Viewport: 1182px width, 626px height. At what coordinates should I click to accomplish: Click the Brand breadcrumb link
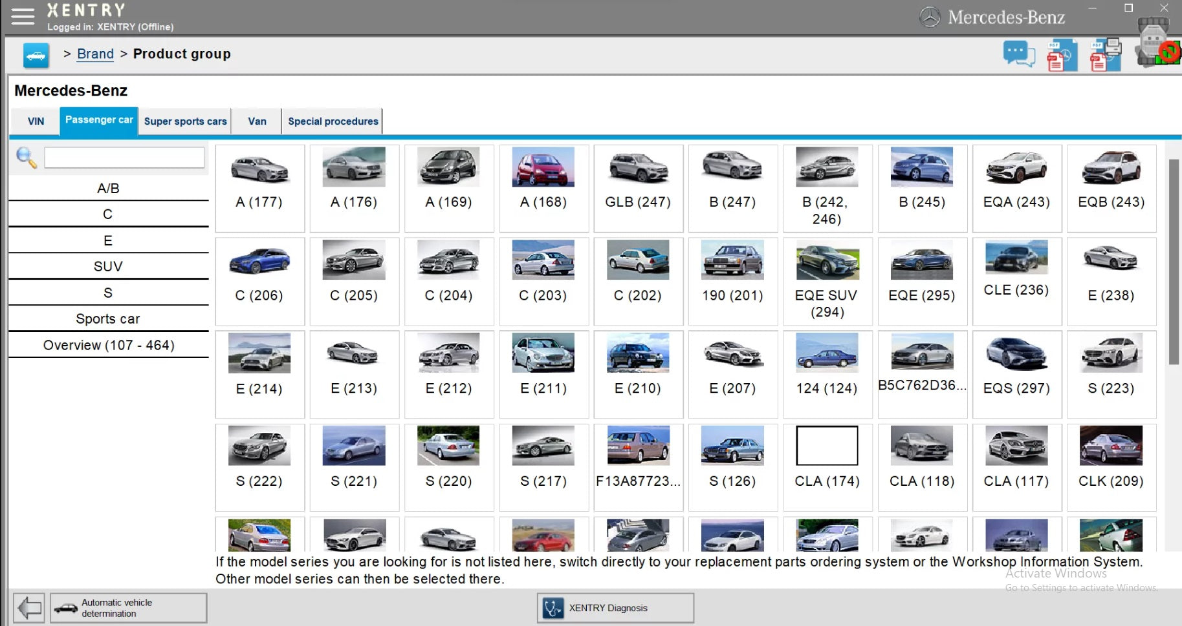pos(95,54)
